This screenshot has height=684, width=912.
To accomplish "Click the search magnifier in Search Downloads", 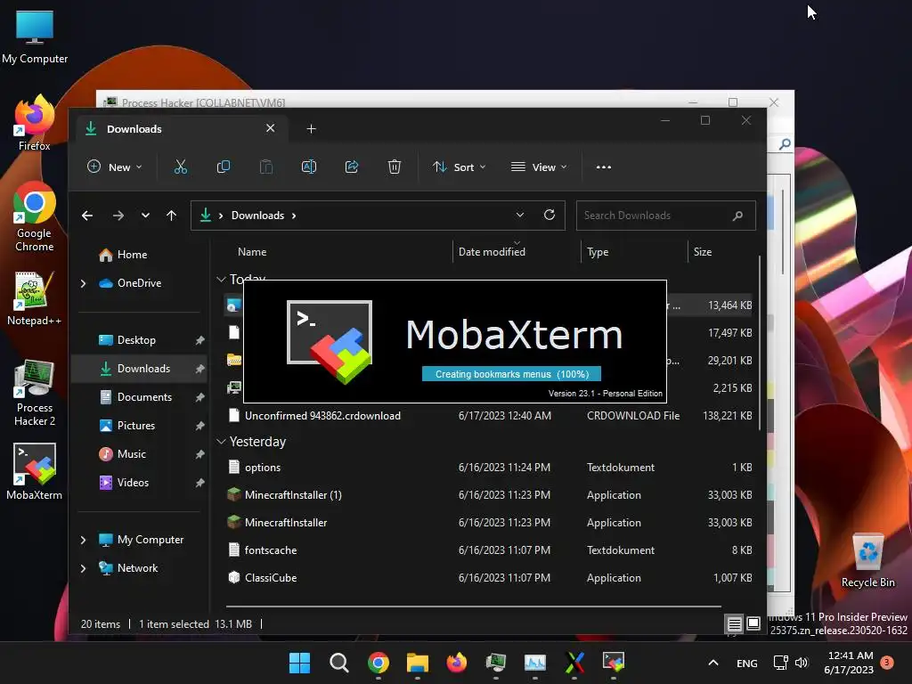I will 738,216.
